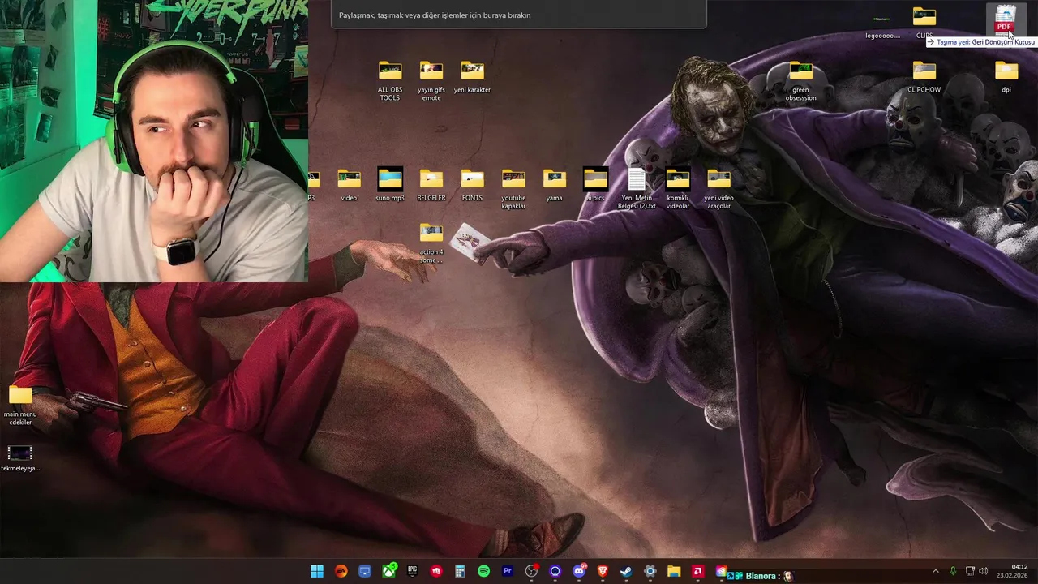
Task: Open the video folder on desktop
Action: (349, 185)
